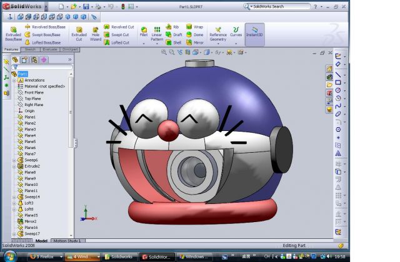Select the Circle sketch tool on right toolbar

[x=338, y=90]
